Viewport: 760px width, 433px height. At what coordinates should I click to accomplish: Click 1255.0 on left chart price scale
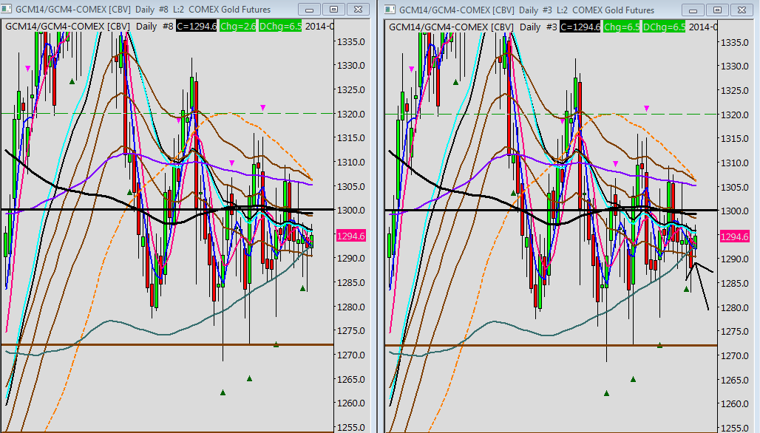(351, 427)
